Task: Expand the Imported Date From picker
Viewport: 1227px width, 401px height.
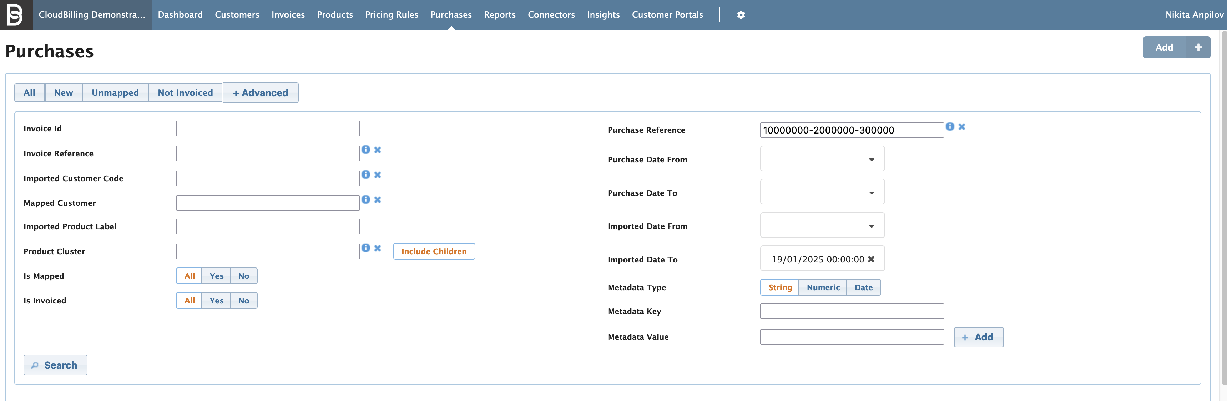Action: tap(871, 225)
